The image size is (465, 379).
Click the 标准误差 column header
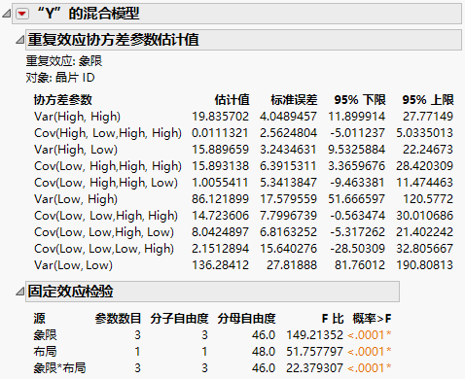coord(294,100)
